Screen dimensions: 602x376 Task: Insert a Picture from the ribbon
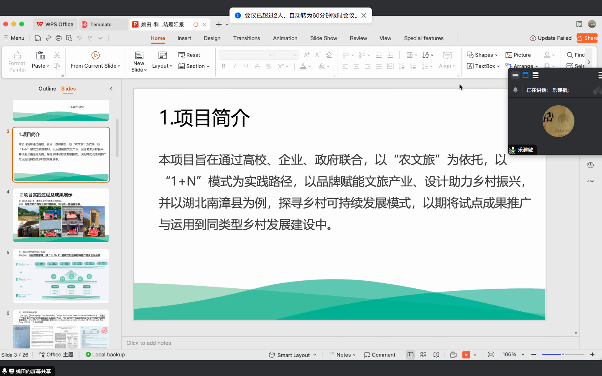click(518, 55)
